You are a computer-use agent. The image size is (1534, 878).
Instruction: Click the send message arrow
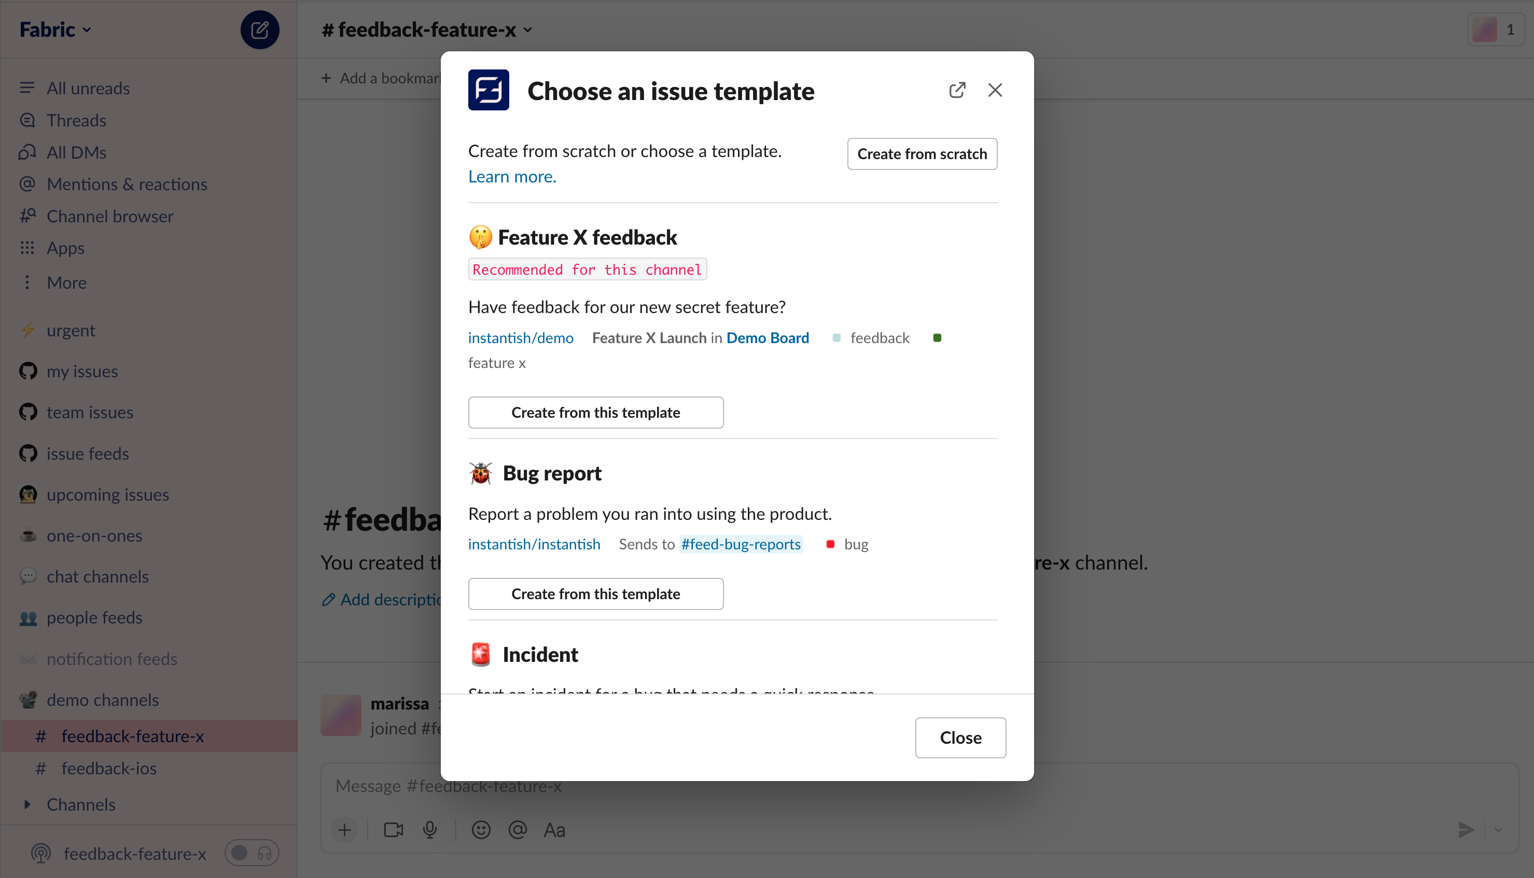tap(1467, 830)
